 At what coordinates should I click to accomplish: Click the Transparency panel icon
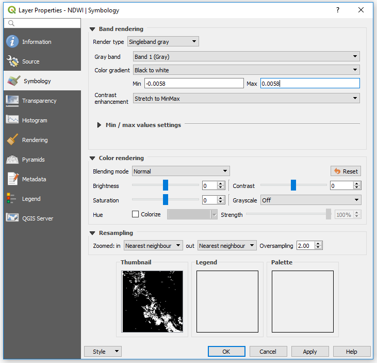[12, 101]
